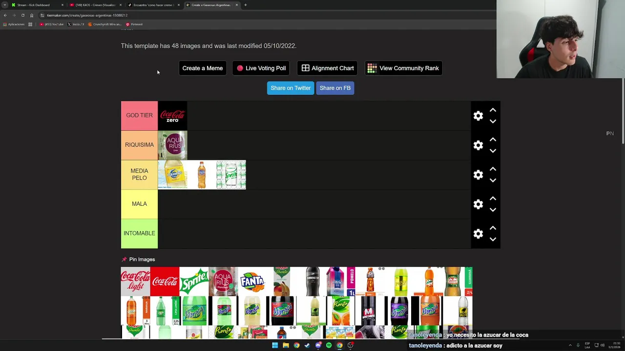Select Sprite bottles image in MEDIA PELO

(231, 175)
